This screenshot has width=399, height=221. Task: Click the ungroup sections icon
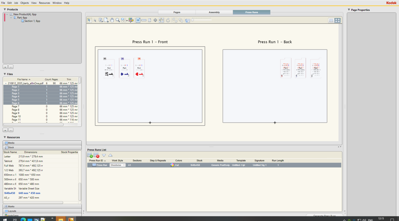[181, 20]
